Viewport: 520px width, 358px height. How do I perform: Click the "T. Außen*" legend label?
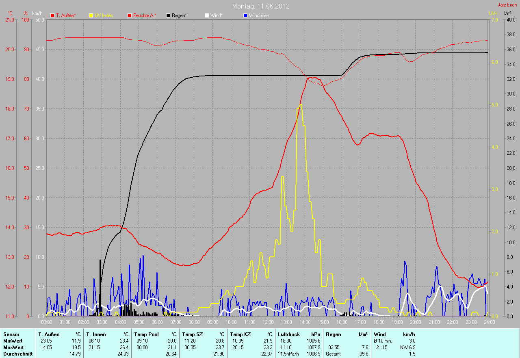[x=66, y=15]
